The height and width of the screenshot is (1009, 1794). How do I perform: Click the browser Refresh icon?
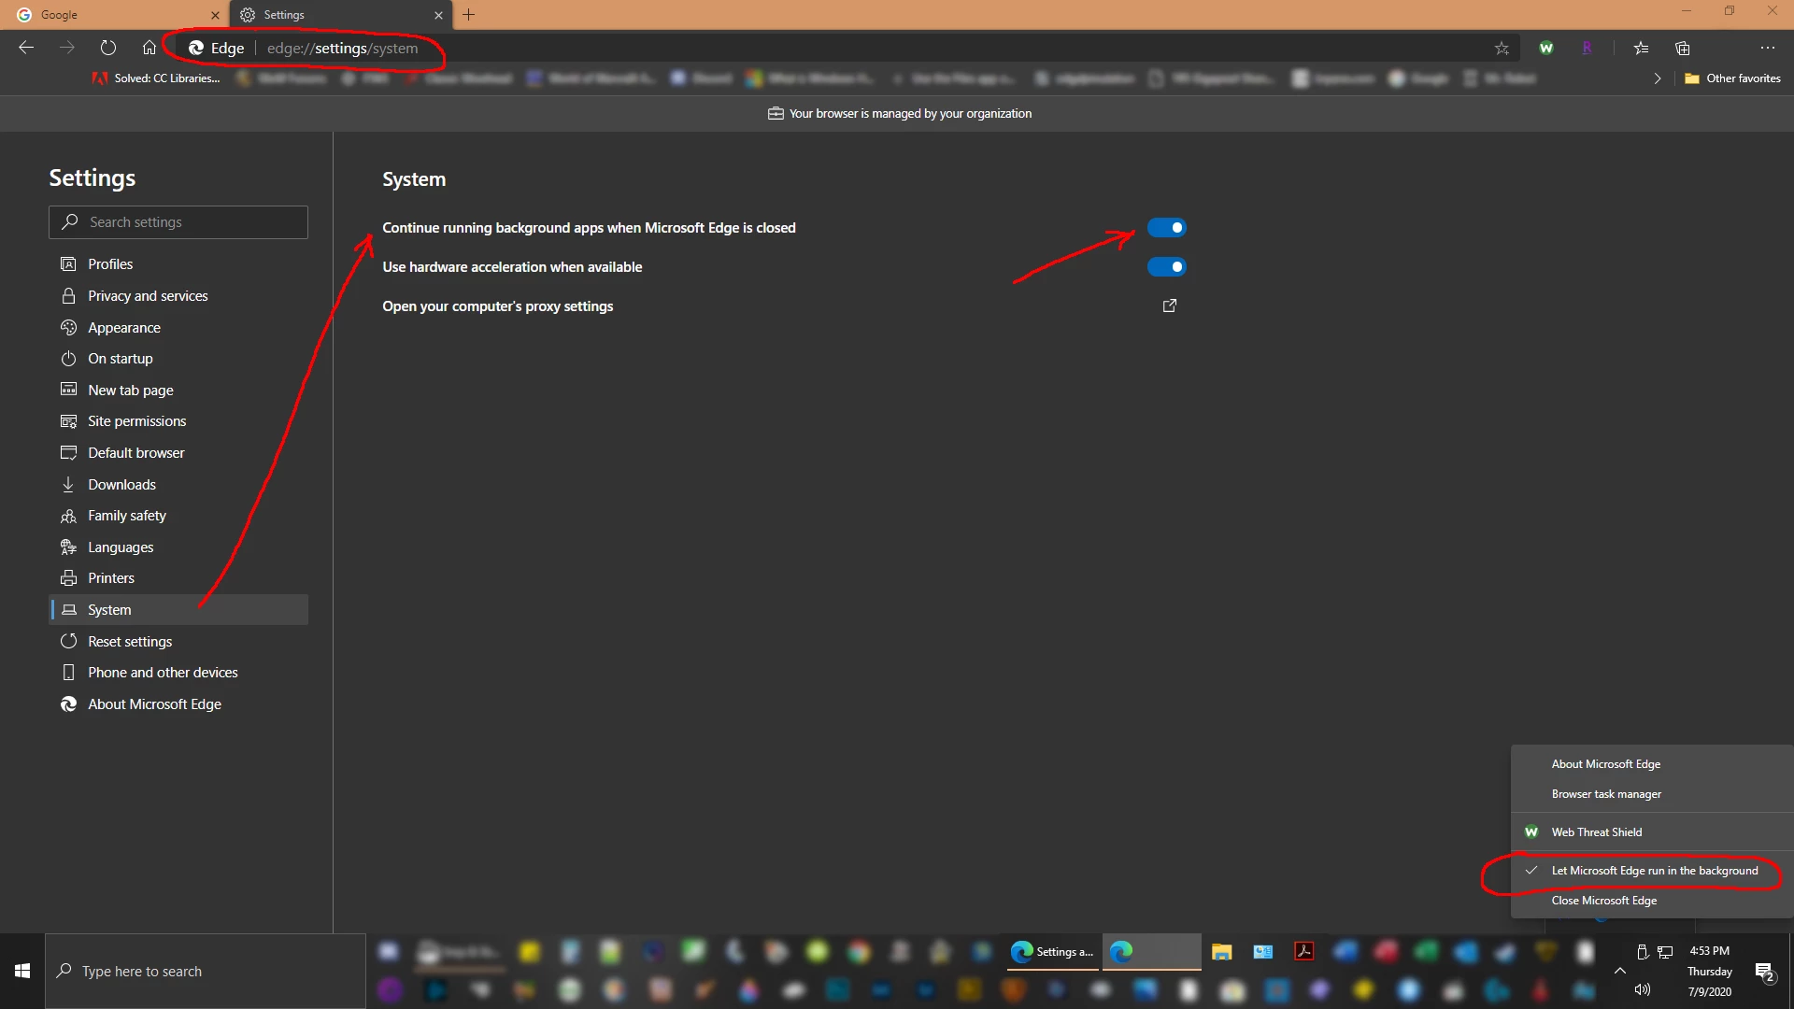click(108, 48)
